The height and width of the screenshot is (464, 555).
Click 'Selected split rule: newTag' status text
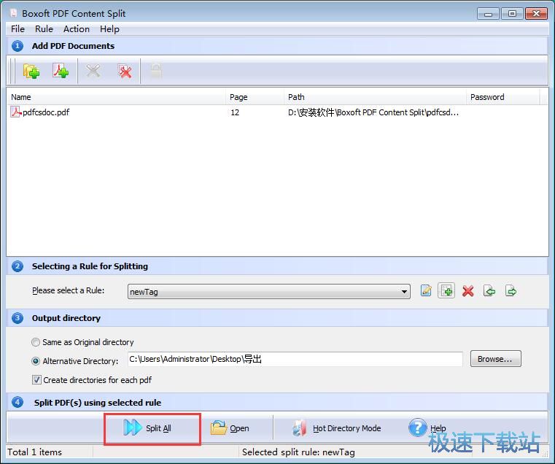coord(298,452)
